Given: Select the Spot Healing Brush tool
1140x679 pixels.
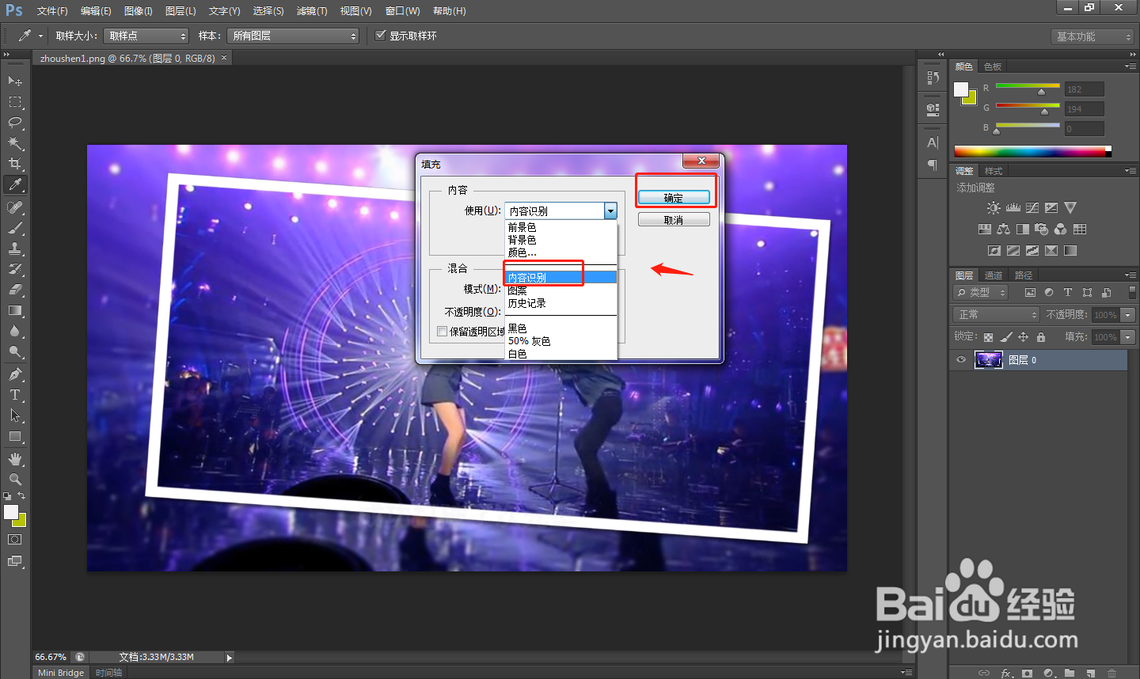Looking at the screenshot, I should point(15,207).
